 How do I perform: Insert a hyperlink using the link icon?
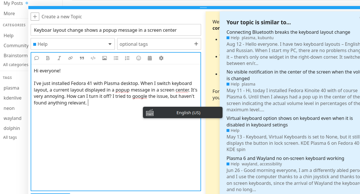[70, 58]
